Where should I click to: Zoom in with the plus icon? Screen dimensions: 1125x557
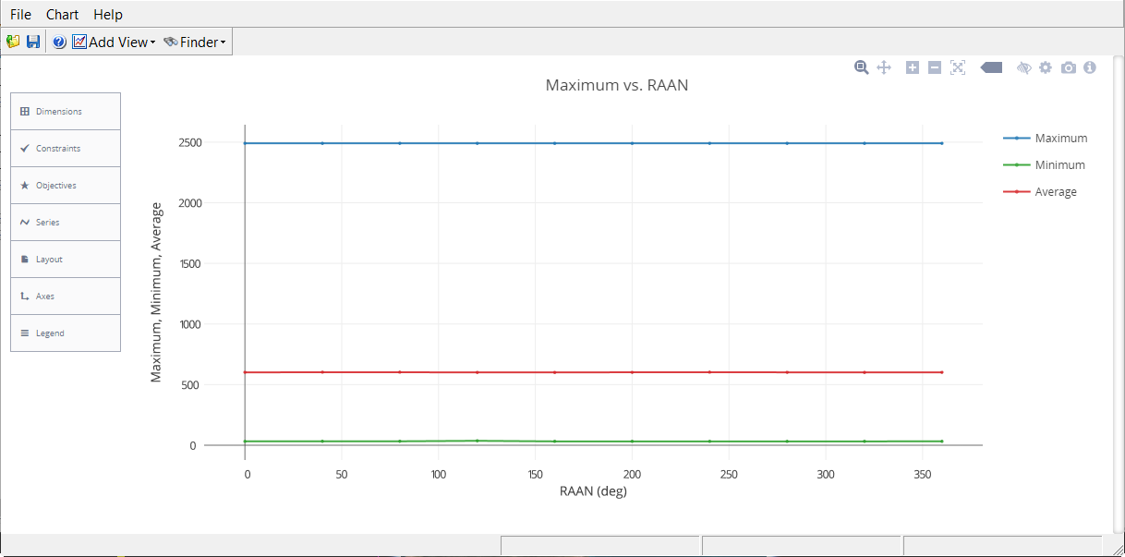click(x=913, y=67)
